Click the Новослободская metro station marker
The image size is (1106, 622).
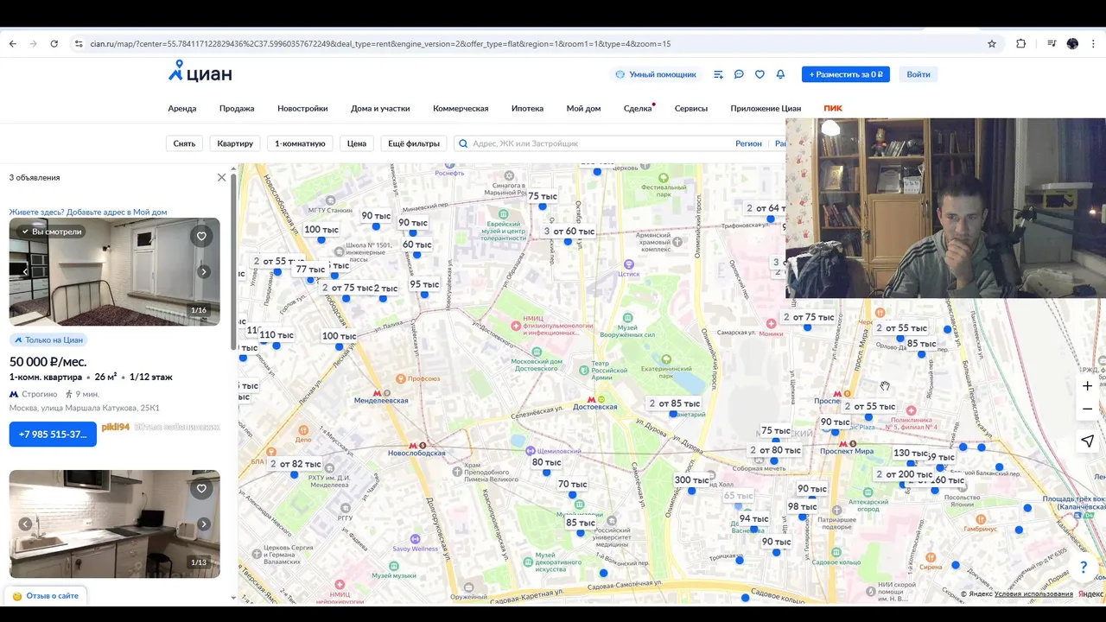416,449
